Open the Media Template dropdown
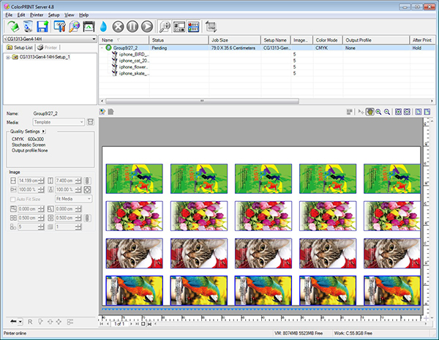 [81, 122]
